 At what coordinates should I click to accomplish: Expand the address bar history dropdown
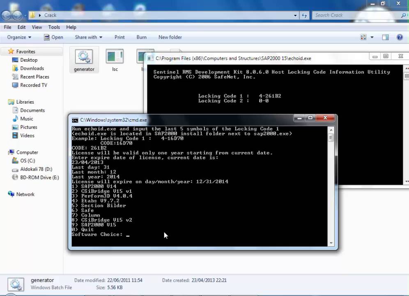pyautogui.click(x=295, y=15)
